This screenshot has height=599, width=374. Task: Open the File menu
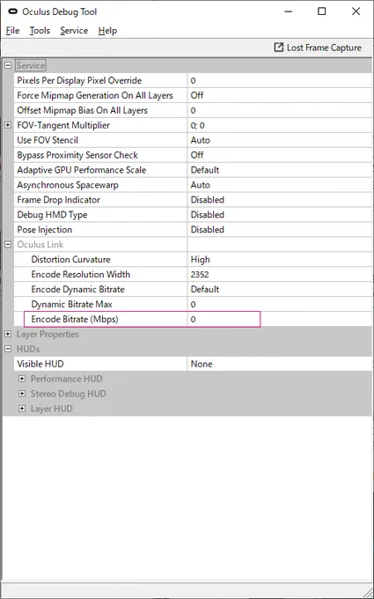pos(12,31)
